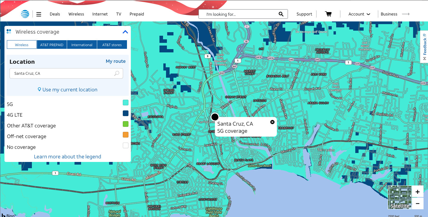Click the arrow next to Business
The height and width of the screenshot is (217, 428).
tap(406, 14)
